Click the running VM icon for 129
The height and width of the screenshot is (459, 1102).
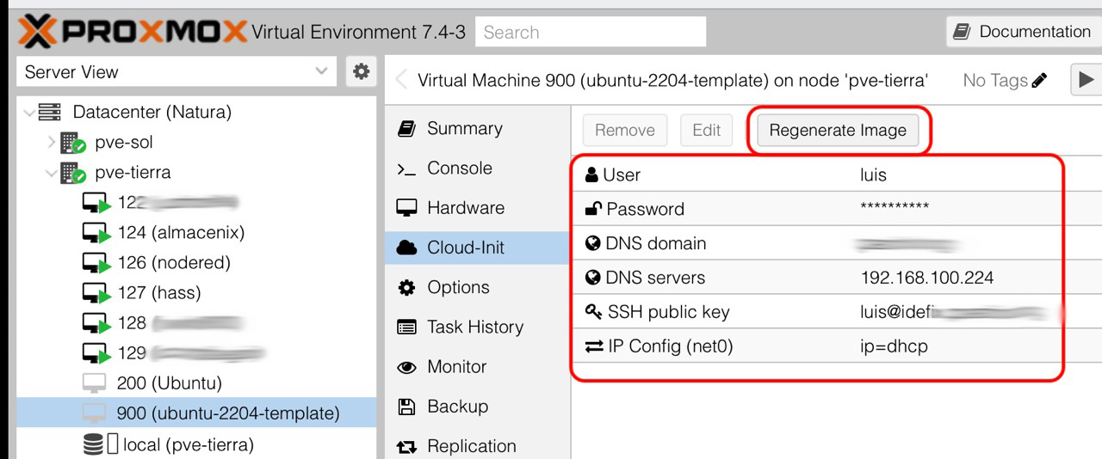point(96,354)
